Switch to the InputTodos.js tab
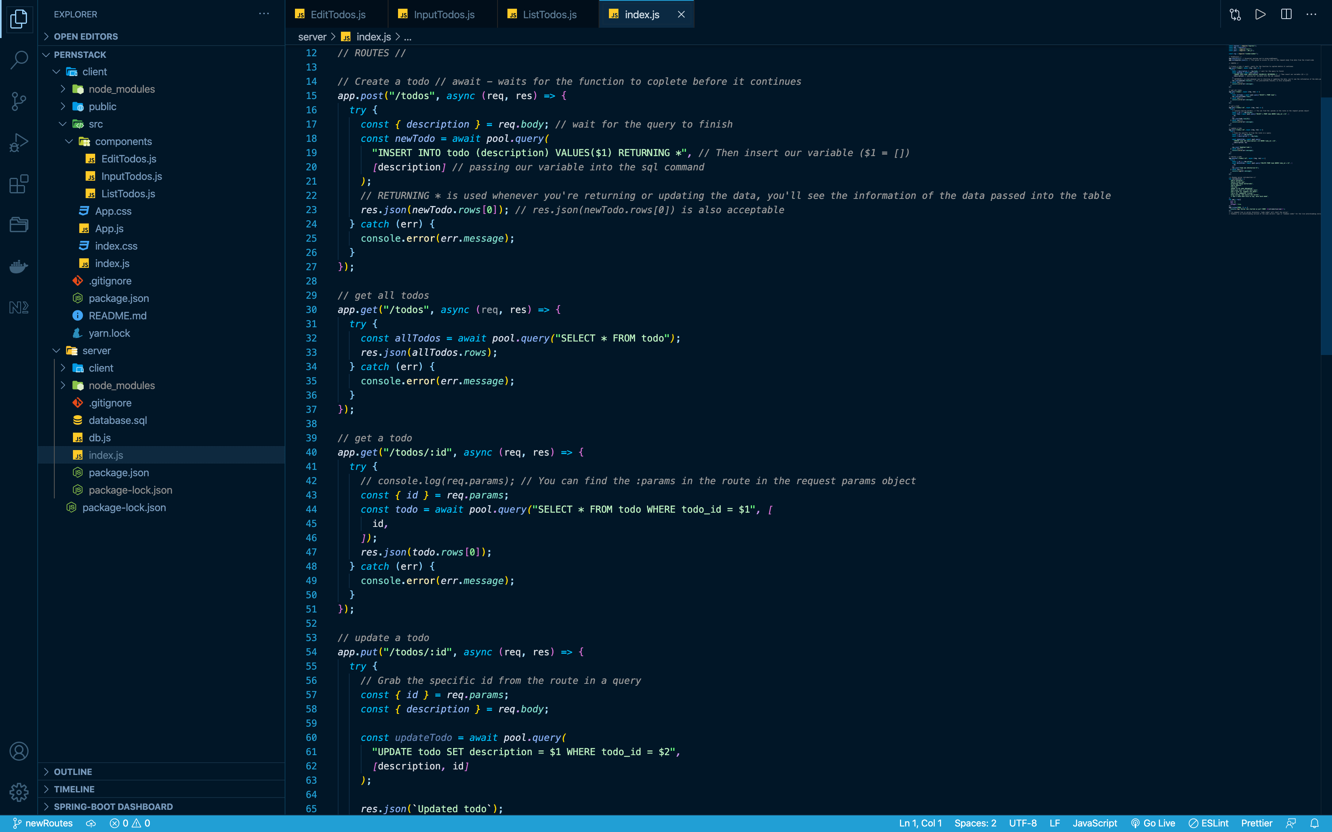Viewport: 1332px width, 832px height. (x=442, y=14)
